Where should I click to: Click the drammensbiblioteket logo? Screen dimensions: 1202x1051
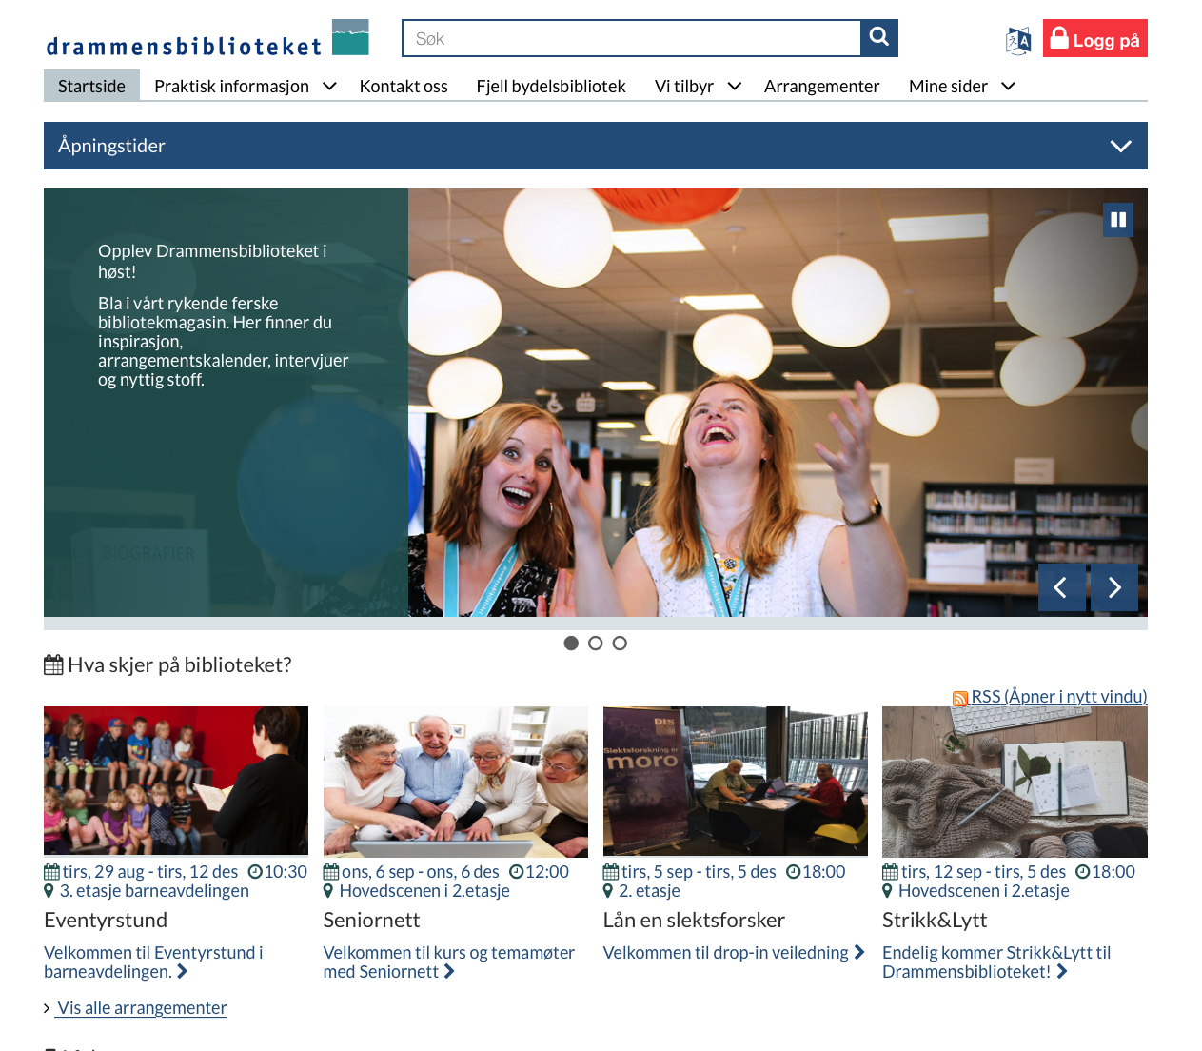coord(207,39)
